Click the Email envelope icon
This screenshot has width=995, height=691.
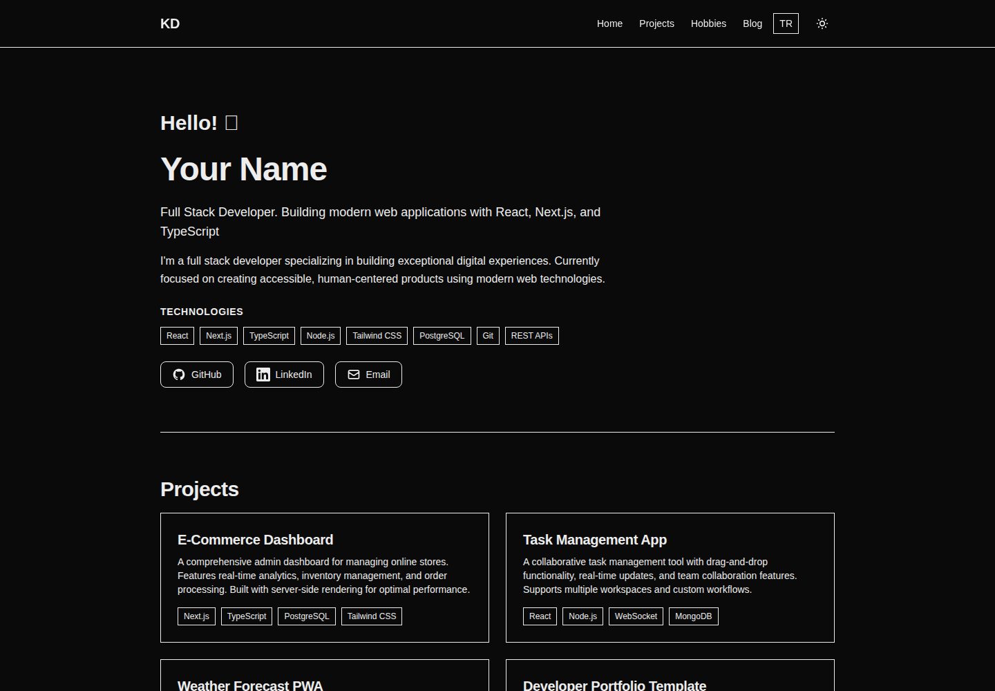[x=354, y=375]
